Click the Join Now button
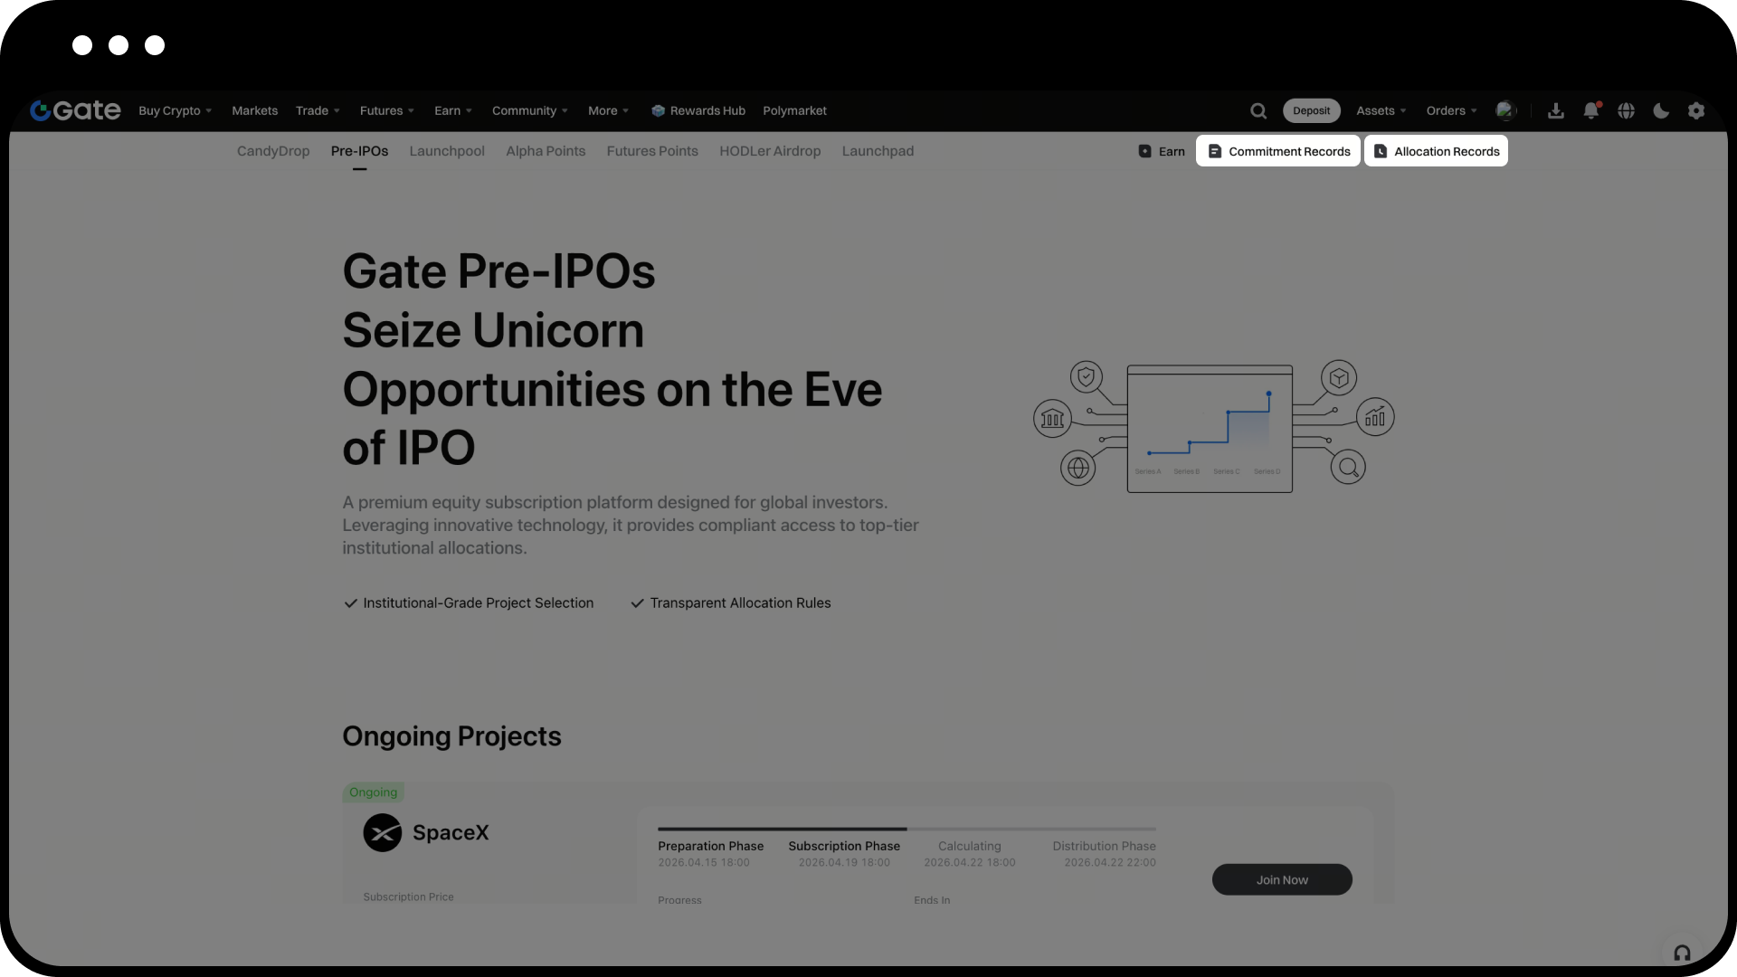The height and width of the screenshot is (977, 1737). click(x=1282, y=879)
